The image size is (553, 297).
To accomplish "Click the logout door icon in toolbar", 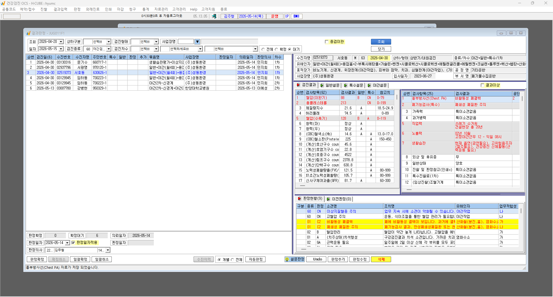I will [x=214, y=16].
